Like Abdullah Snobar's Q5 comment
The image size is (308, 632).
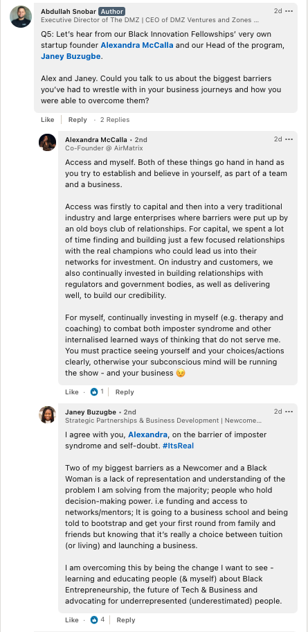click(48, 120)
